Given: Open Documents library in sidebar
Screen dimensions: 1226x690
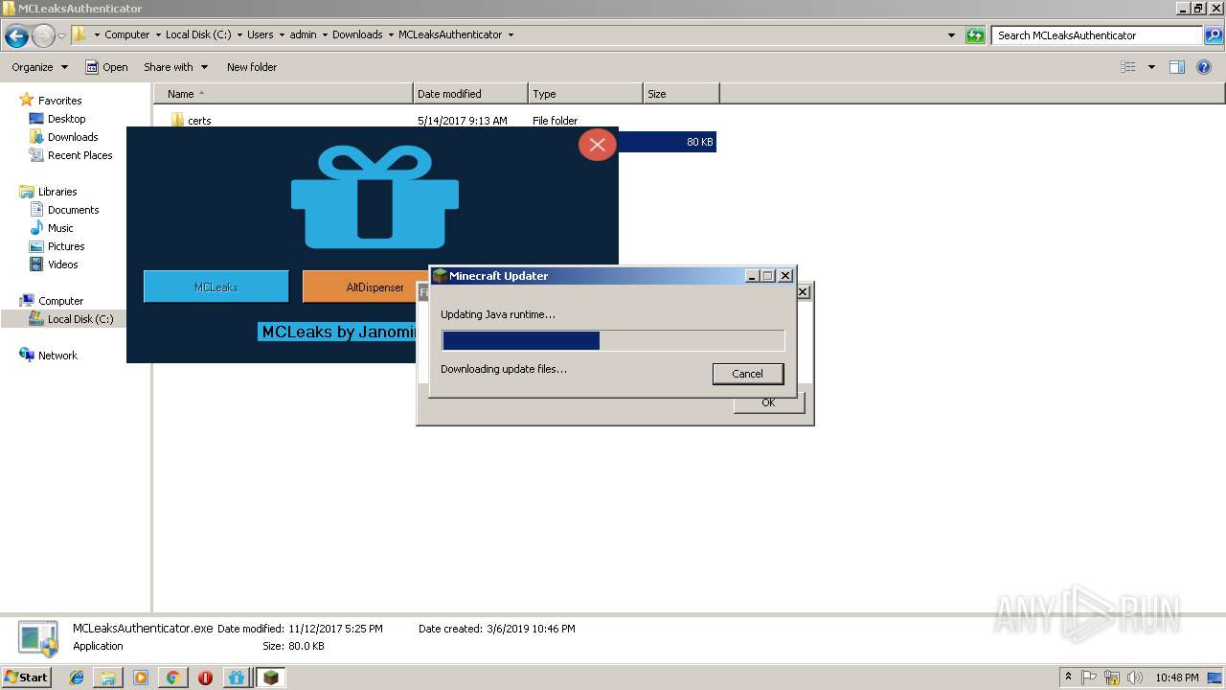Looking at the screenshot, I should pos(73,210).
